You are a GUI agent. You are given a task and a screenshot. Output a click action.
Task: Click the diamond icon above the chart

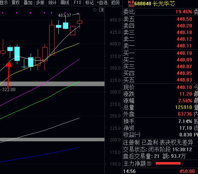(95, 10)
